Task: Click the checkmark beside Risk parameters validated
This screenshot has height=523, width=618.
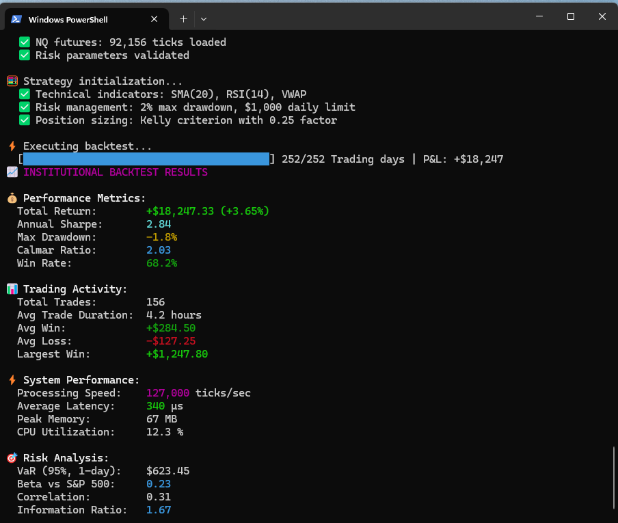Action: pyautogui.click(x=24, y=55)
